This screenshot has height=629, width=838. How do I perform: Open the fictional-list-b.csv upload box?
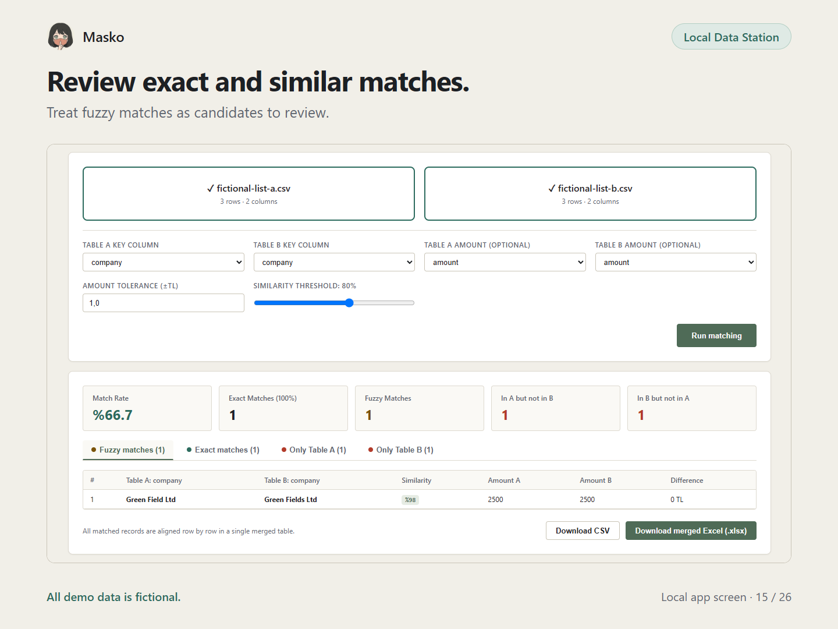pyautogui.click(x=590, y=194)
